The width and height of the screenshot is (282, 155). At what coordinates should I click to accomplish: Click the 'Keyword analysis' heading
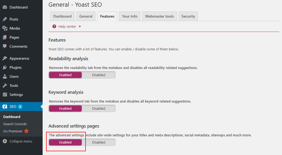click(66, 92)
